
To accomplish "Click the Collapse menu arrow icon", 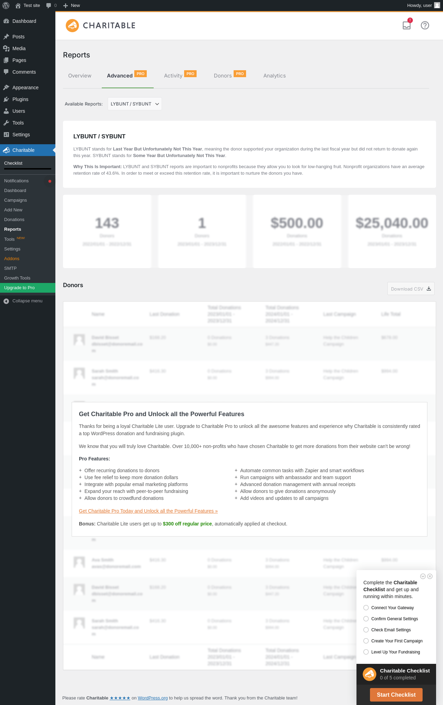I will [x=6, y=301].
